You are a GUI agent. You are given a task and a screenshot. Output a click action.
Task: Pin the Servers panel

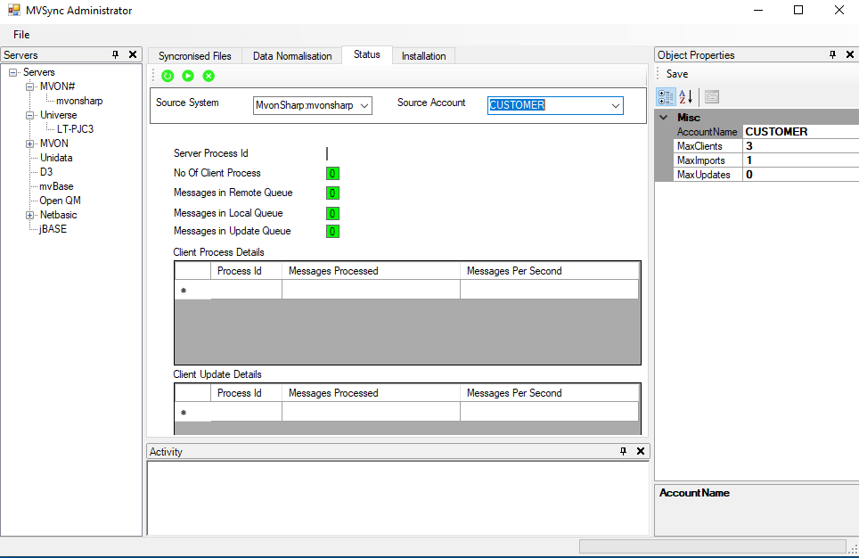point(115,54)
